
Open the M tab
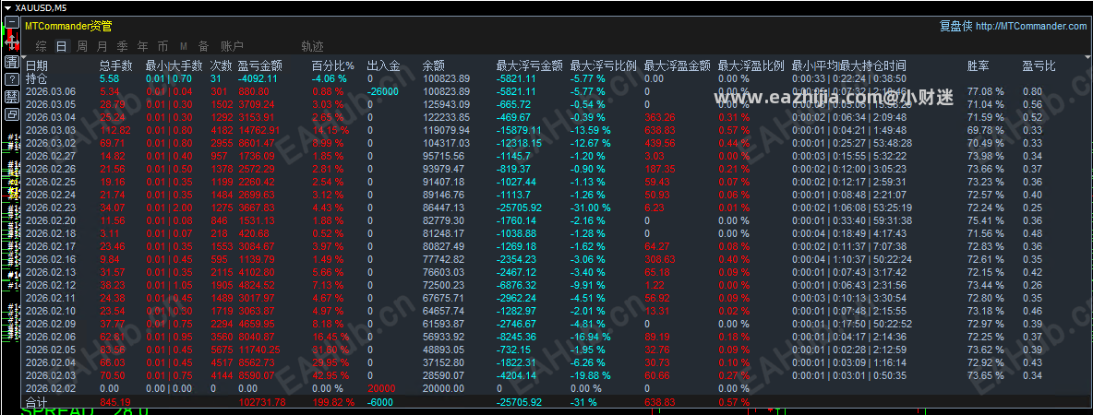coord(184,47)
